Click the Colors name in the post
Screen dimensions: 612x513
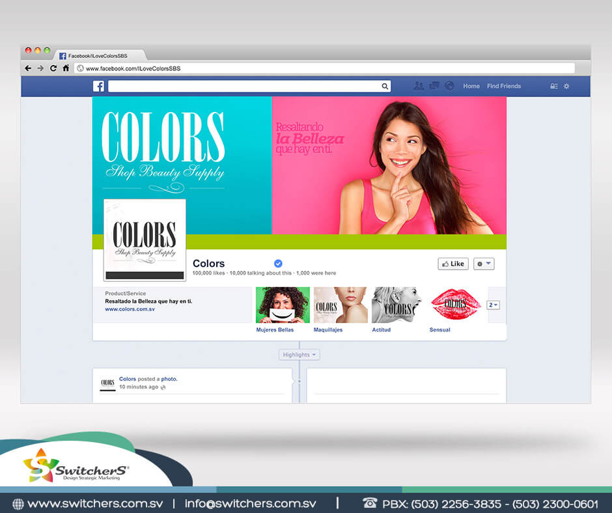coord(128,379)
